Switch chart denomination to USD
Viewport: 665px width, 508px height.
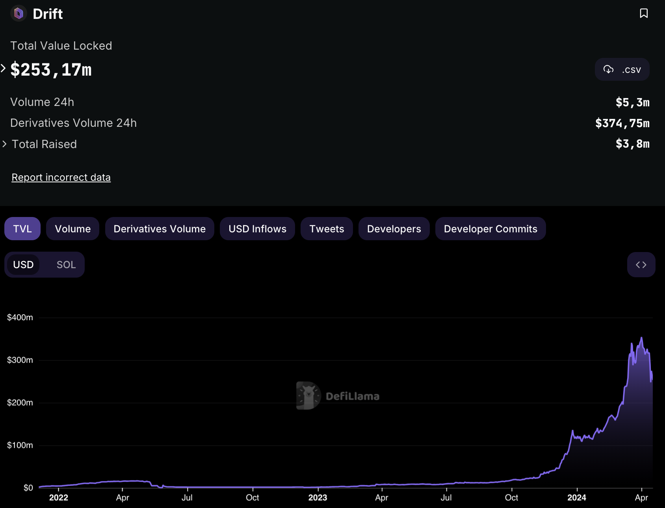click(23, 265)
